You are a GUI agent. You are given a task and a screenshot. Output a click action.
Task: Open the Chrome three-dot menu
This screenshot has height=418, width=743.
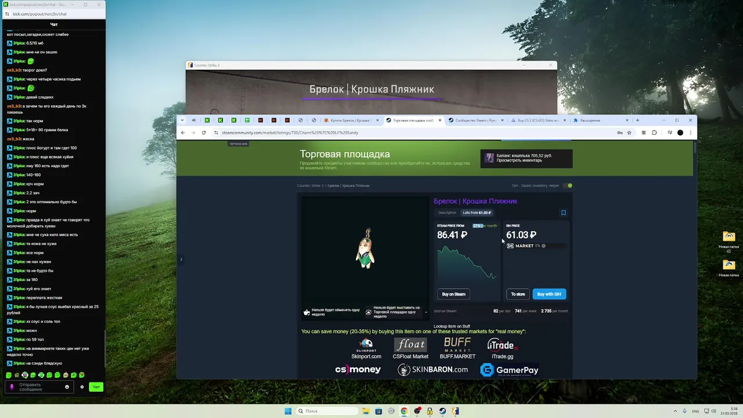(690, 132)
